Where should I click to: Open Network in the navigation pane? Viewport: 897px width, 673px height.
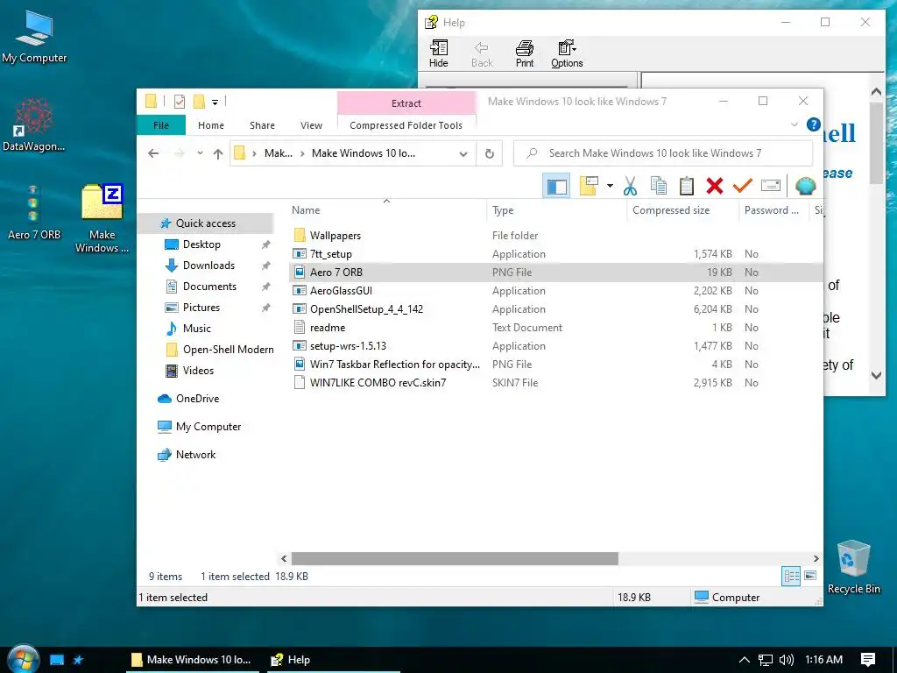click(195, 455)
